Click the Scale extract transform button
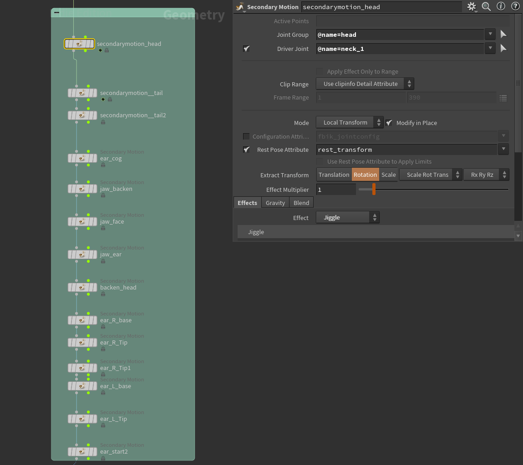Viewport: 523px width, 465px height. [x=388, y=175]
